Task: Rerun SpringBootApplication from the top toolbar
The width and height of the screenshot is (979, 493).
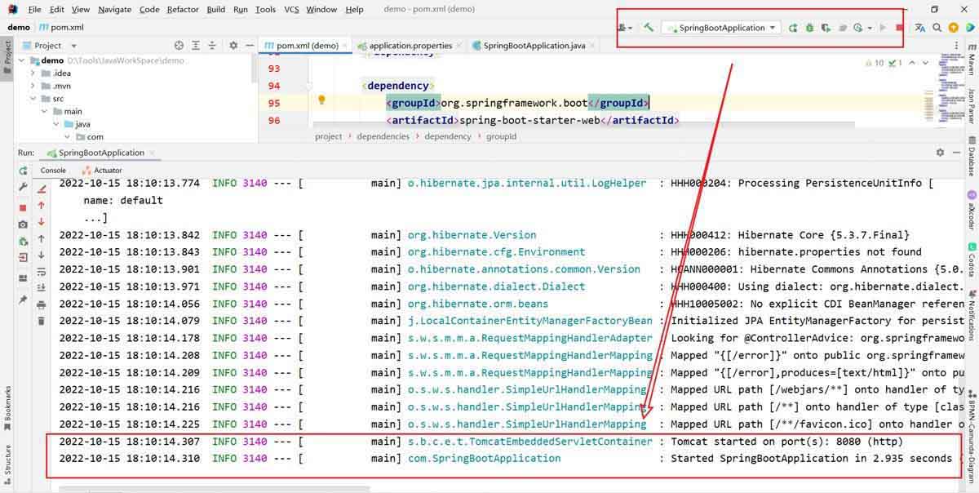Action: click(793, 28)
